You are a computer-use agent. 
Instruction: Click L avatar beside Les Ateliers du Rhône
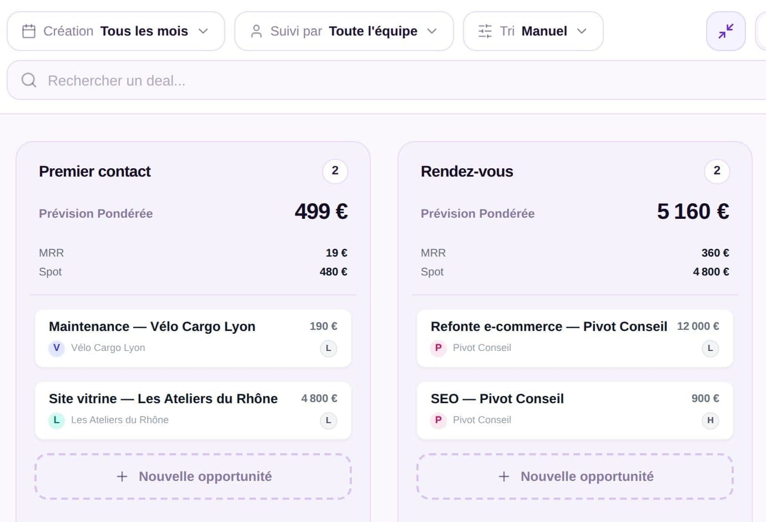point(57,420)
